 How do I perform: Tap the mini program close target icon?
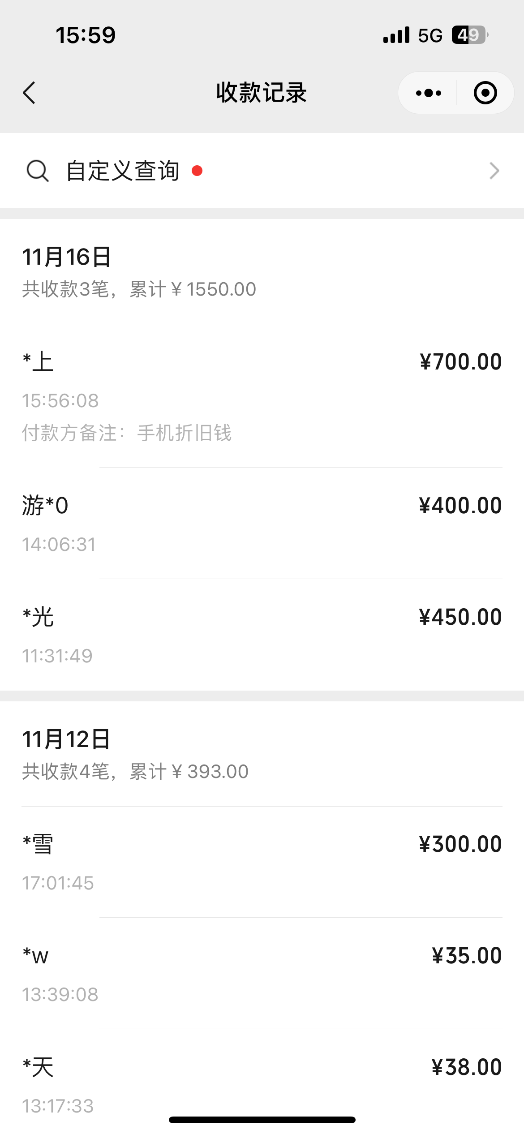[x=485, y=93]
